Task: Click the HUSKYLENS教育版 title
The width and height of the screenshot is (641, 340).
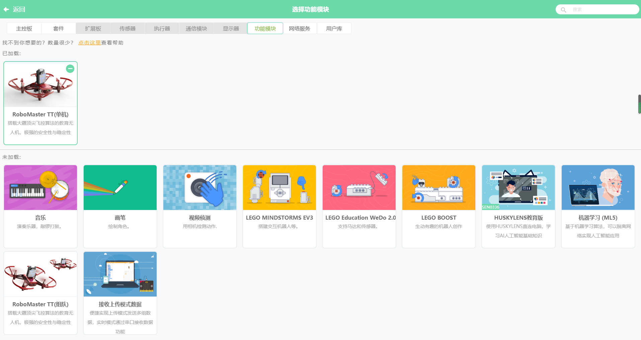Action: pos(518,218)
